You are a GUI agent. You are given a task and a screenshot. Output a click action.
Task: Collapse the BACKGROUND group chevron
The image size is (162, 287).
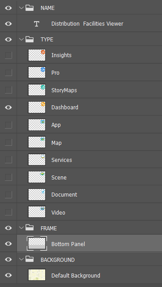(x=21, y=260)
